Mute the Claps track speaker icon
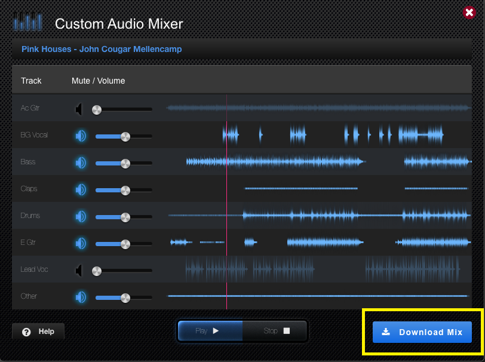Viewport: 485px width, 362px height. [x=81, y=190]
